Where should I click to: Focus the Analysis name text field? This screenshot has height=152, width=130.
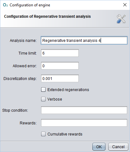pyautogui.click(x=84, y=40)
